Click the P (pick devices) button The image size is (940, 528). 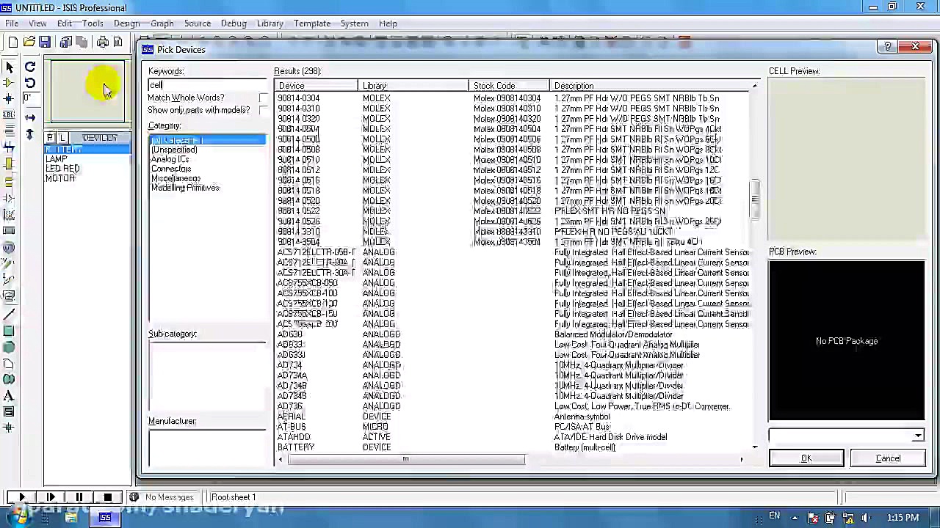point(50,138)
